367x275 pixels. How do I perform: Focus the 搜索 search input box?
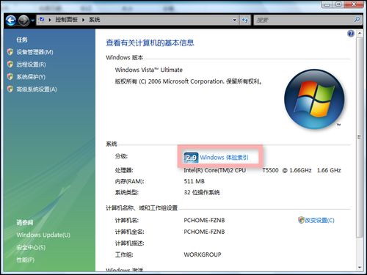pos(303,20)
